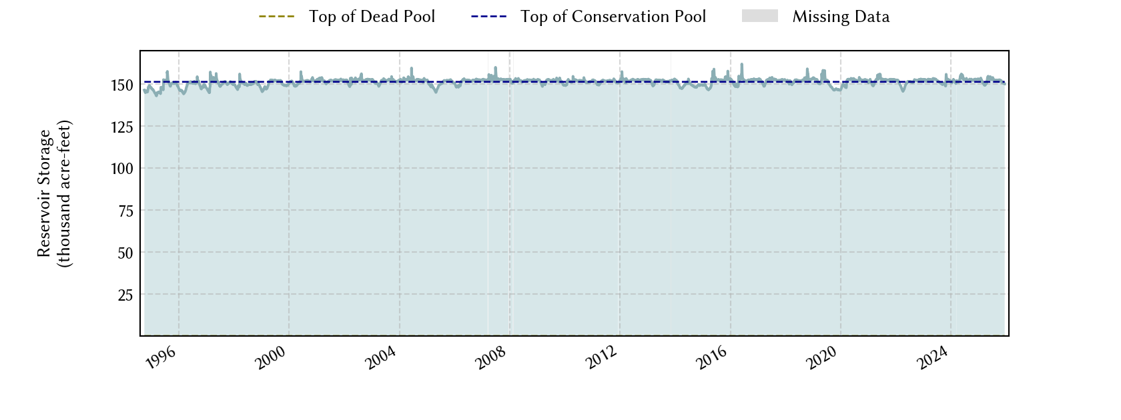
Task: Click the 2012 x-axis year label
Action: 602,358
